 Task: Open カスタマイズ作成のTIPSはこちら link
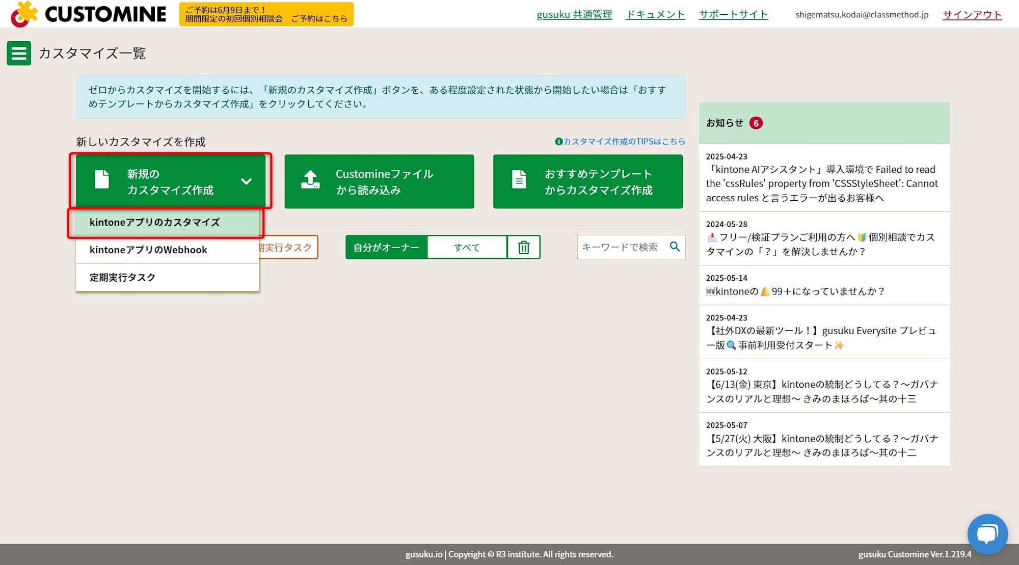click(x=624, y=141)
